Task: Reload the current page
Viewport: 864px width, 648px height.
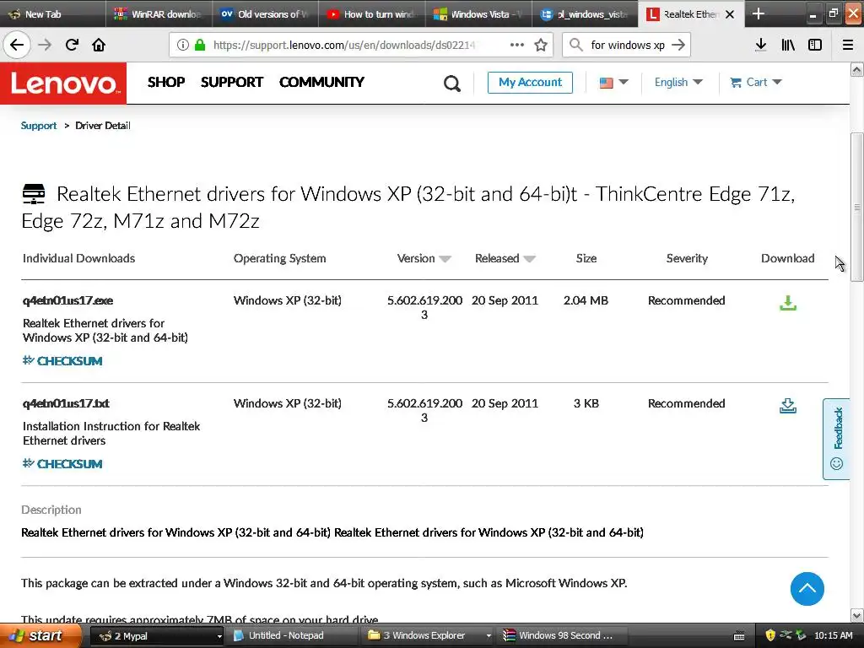Action: (x=72, y=45)
